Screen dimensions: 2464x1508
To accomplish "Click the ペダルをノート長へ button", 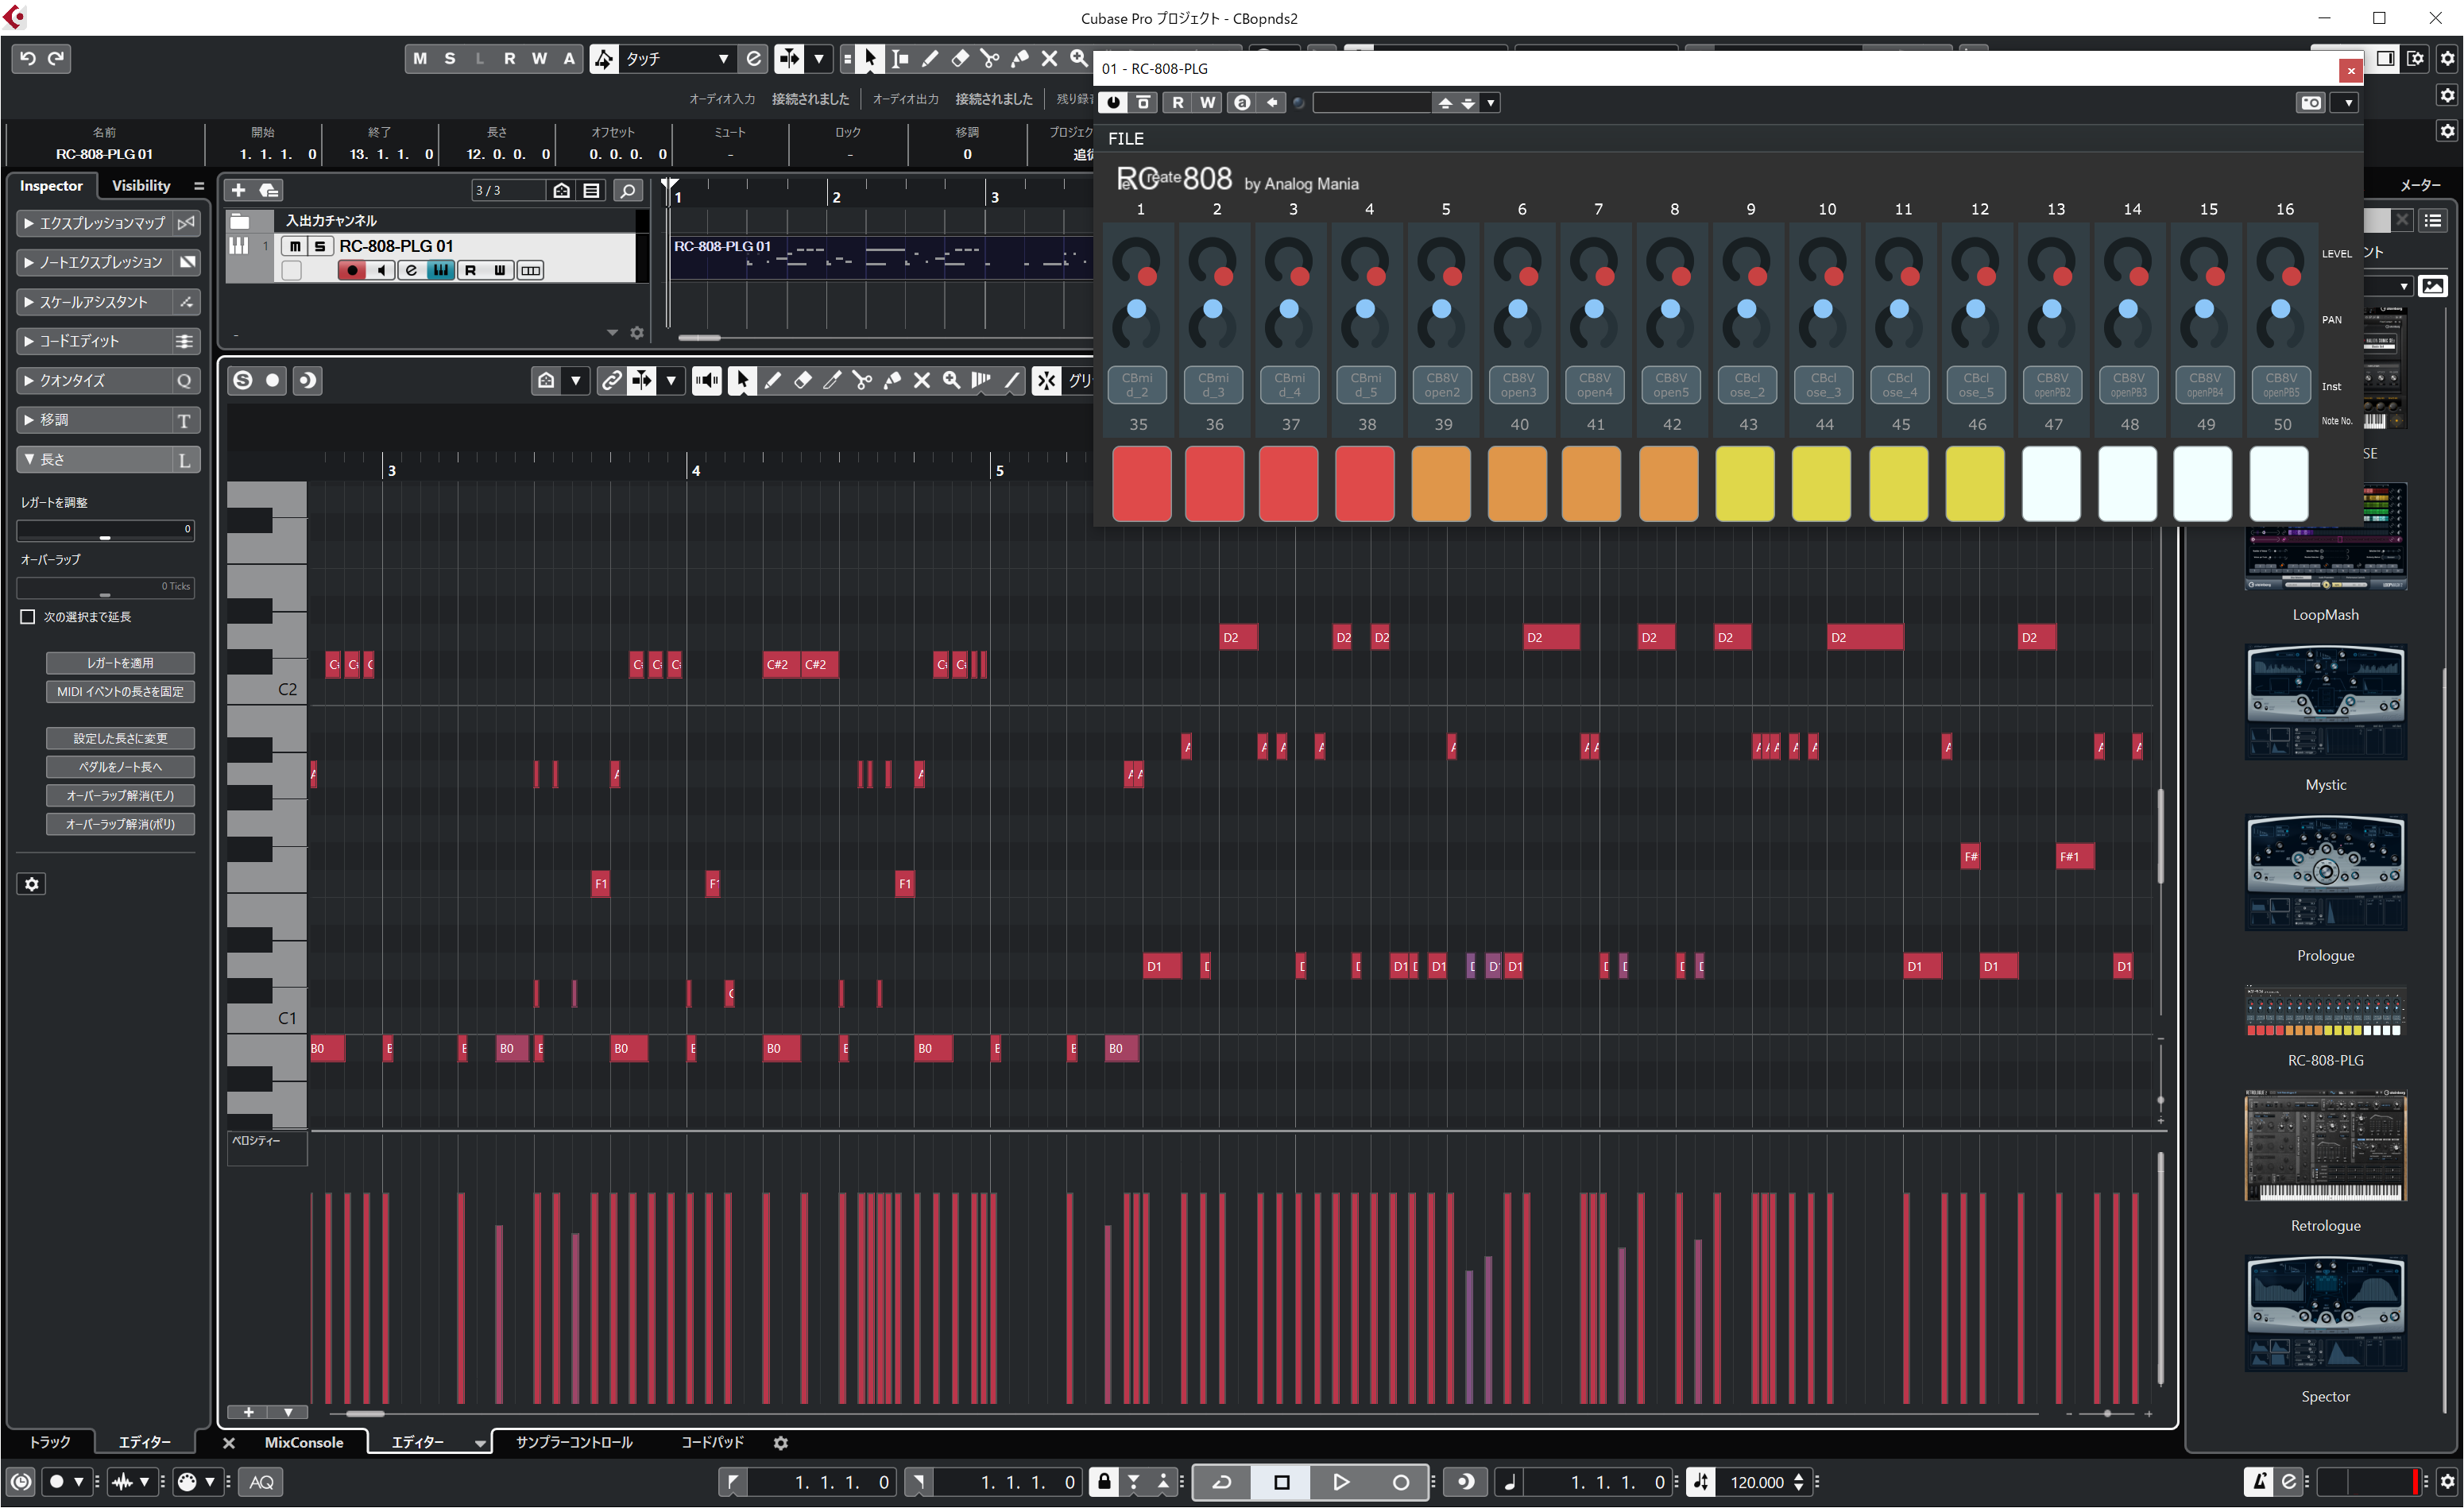I will click(120, 767).
